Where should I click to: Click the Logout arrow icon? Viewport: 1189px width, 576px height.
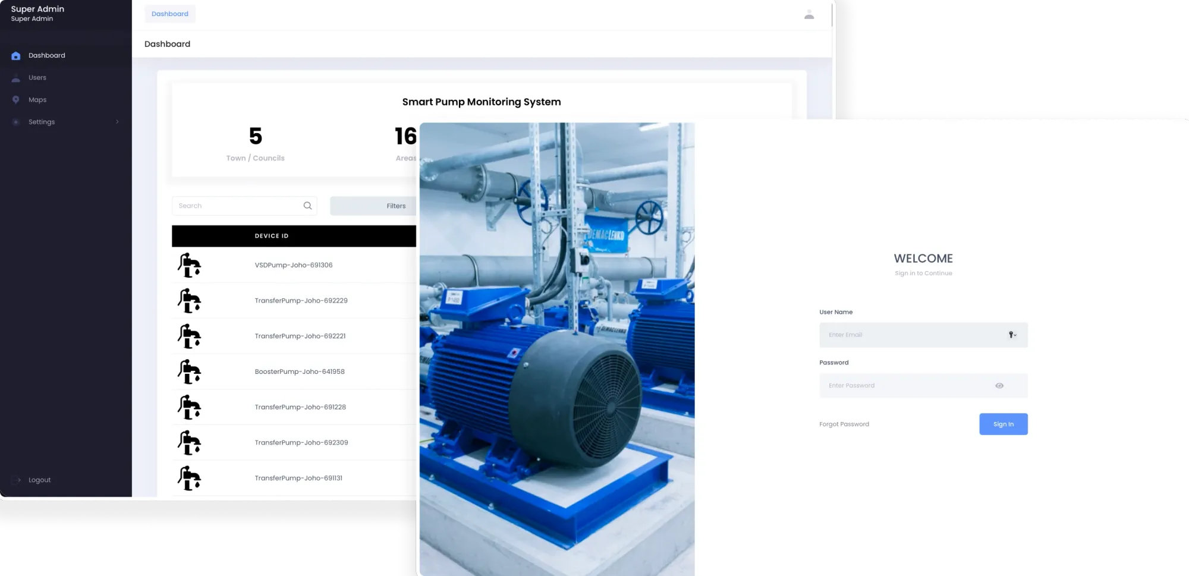pos(16,480)
